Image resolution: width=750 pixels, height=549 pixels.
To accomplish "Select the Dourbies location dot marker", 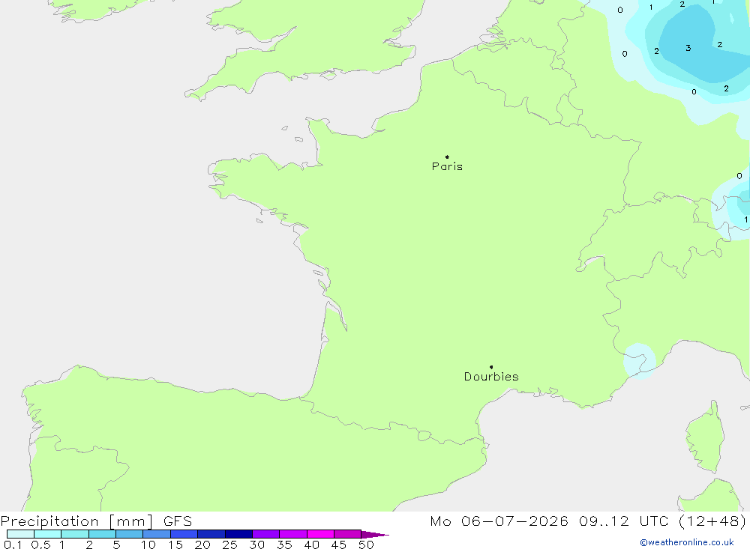I will [491, 367].
